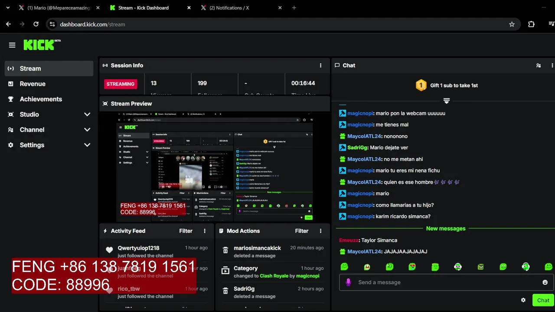Click MaycolATL24 'JAJAJAAJAJAJAJ' message
This screenshot has height=312, width=555.
pyautogui.click(x=405, y=251)
